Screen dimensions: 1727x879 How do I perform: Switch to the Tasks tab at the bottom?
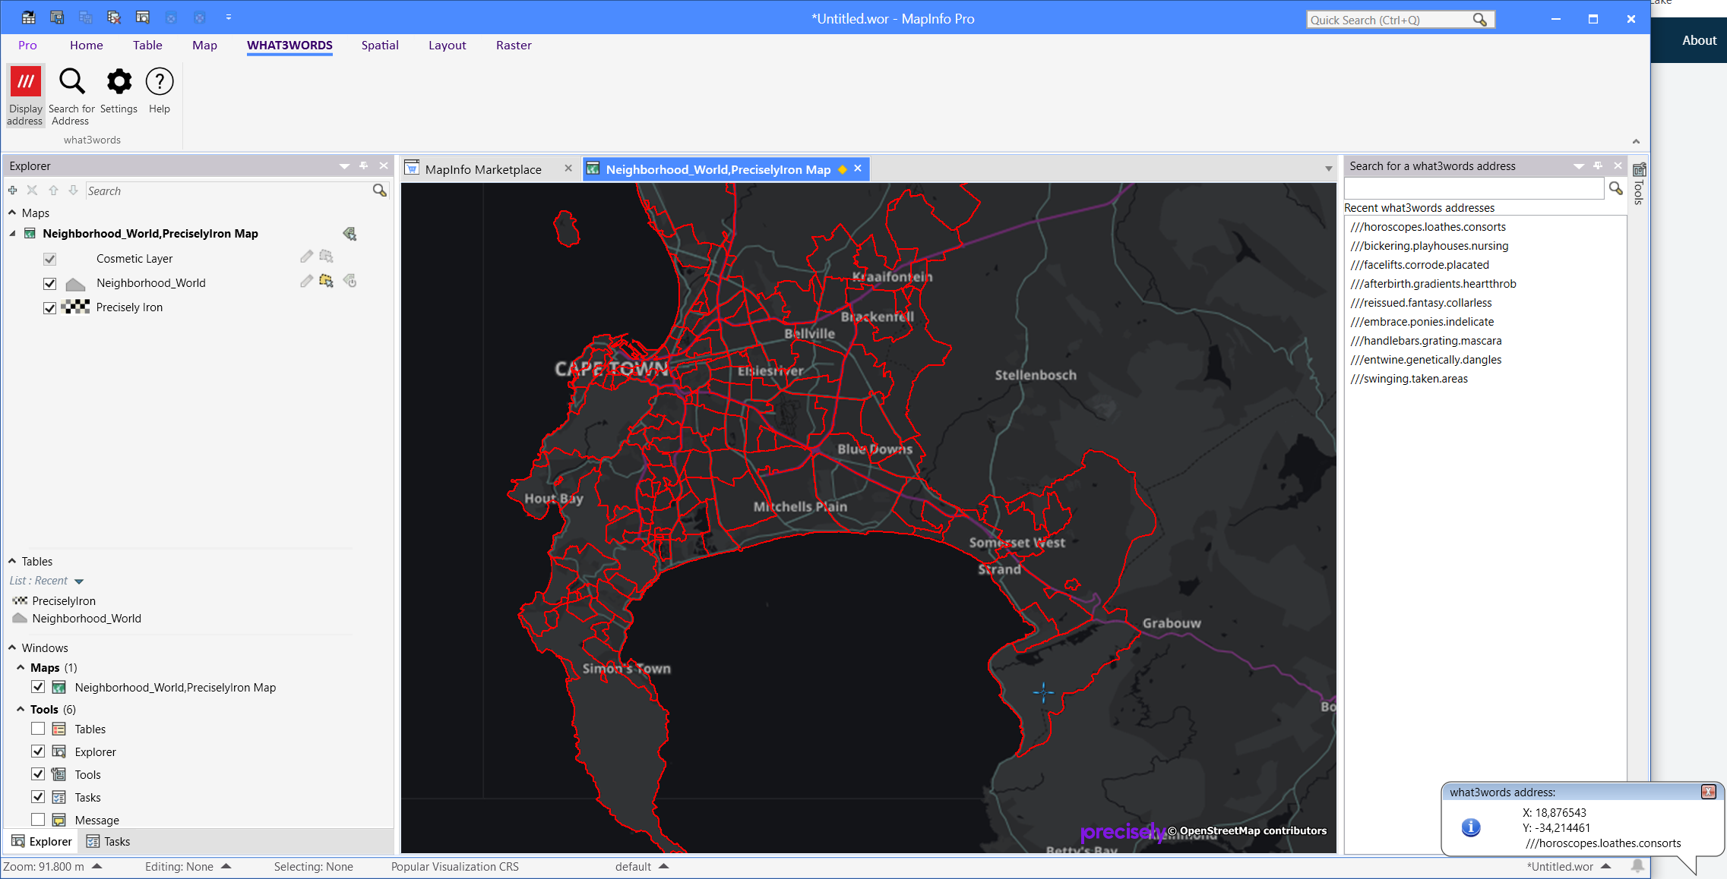[x=109, y=841]
